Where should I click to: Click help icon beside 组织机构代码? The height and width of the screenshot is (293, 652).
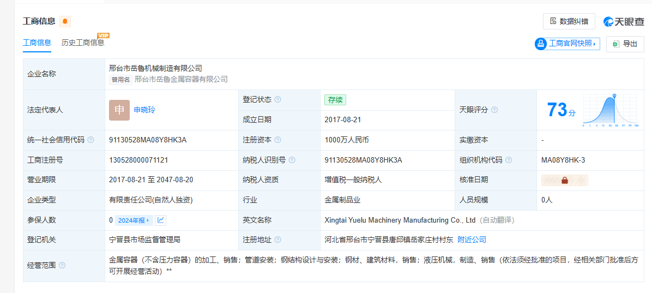click(508, 160)
